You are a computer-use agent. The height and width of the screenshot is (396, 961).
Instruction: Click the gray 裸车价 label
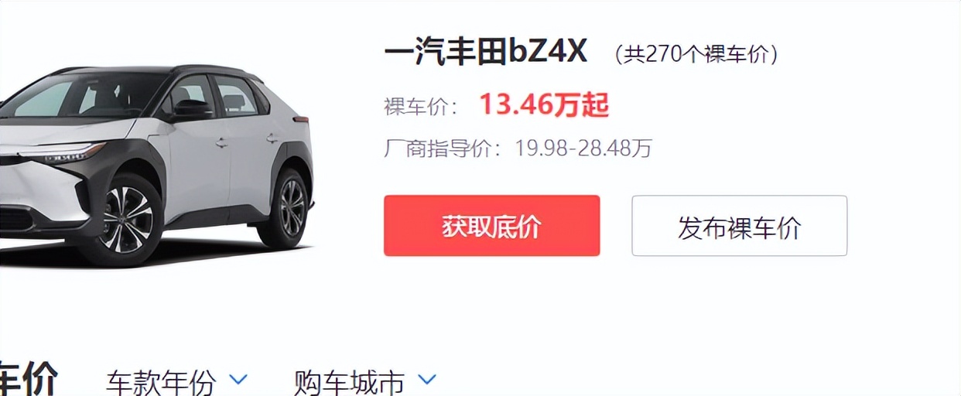pyautogui.click(x=422, y=106)
